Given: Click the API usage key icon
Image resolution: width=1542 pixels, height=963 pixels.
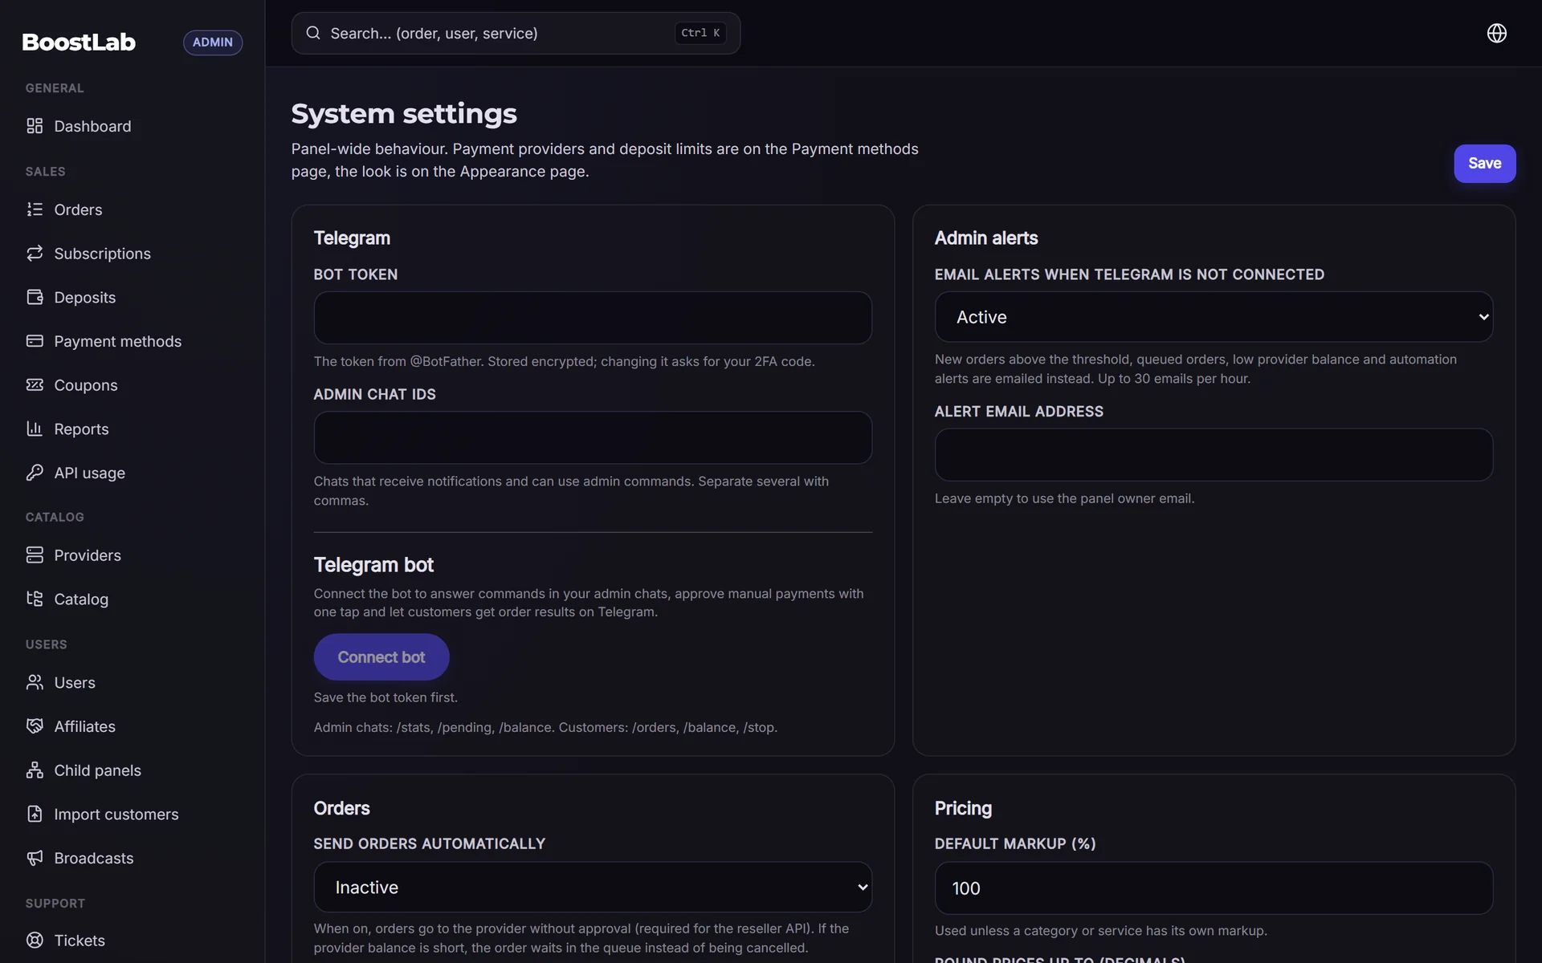Looking at the screenshot, I should pyautogui.click(x=35, y=473).
